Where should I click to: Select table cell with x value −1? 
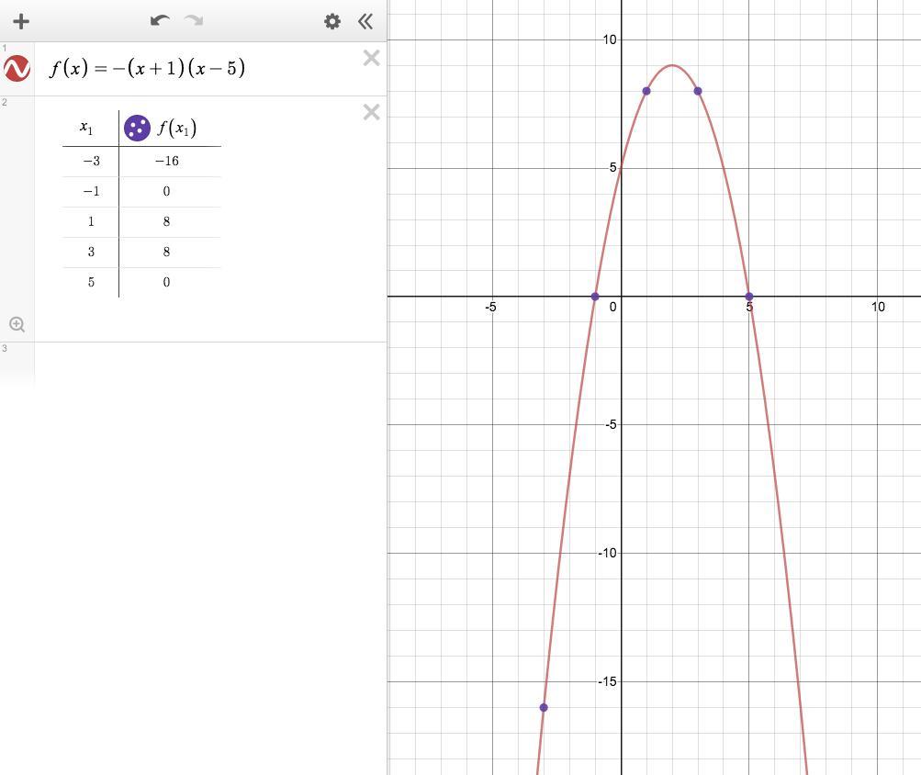[91, 192]
